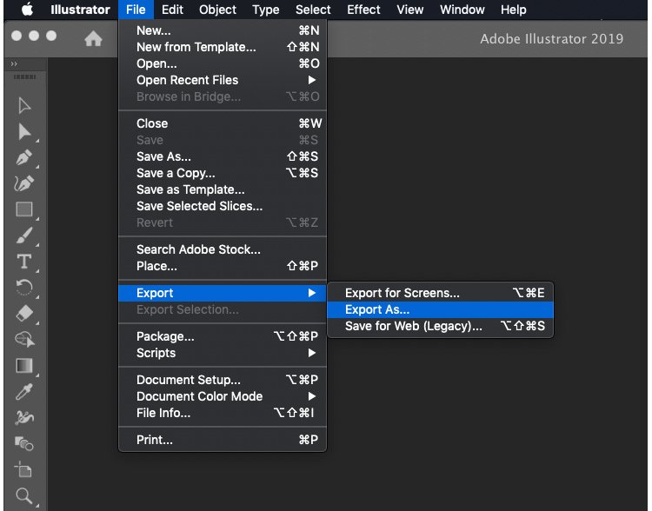652x511 pixels.
Task: Expand Document Color Mode submenu
Action: 223,396
